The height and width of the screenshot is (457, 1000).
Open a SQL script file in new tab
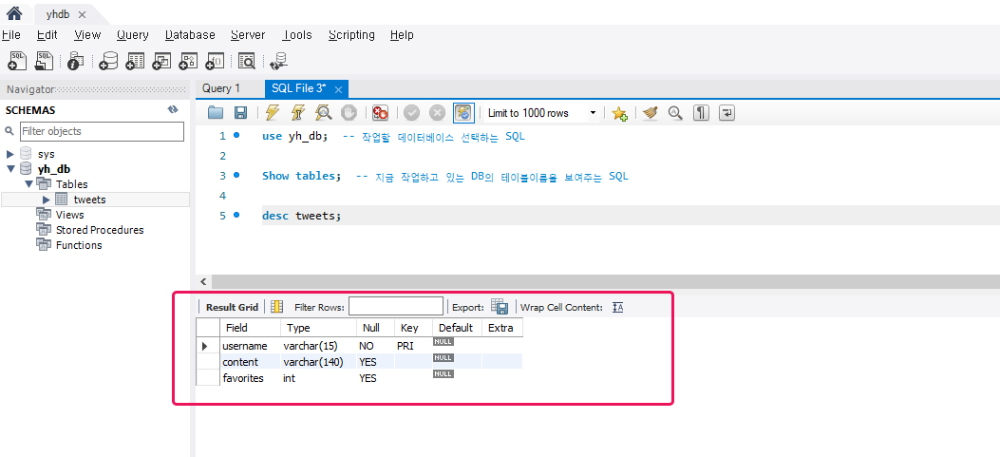click(x=45, y=61)
